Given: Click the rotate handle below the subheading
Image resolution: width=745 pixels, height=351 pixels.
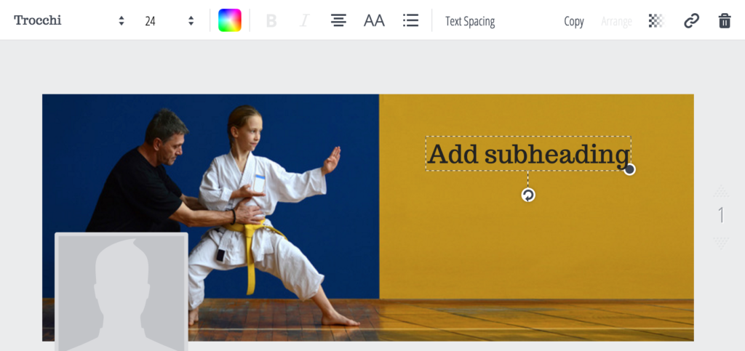Looking at the screenshot, I should [528, 195].
